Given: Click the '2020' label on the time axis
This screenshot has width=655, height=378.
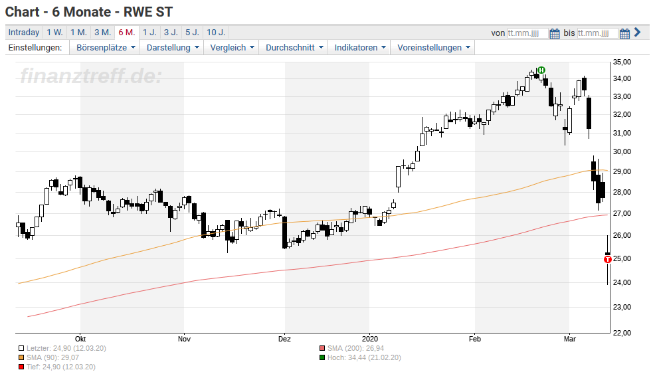Looking at the screenshot, I should pos(370,339).
